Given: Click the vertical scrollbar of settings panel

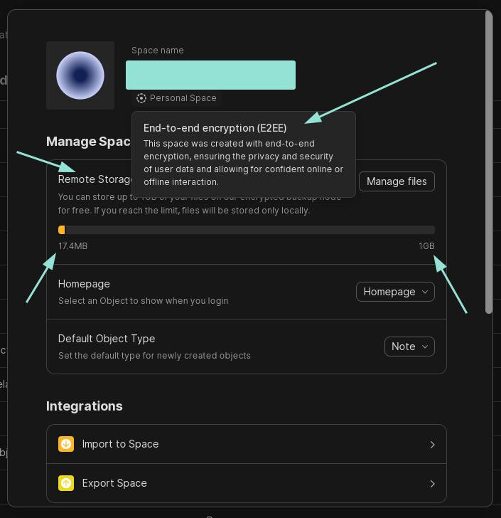Looking at the screenshot, I should coord(488,164).
